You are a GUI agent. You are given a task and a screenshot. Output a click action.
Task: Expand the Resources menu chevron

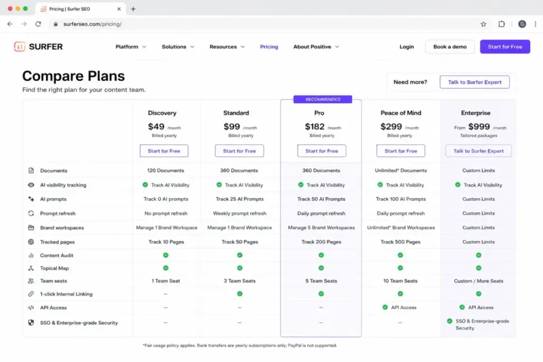(243, 47)
